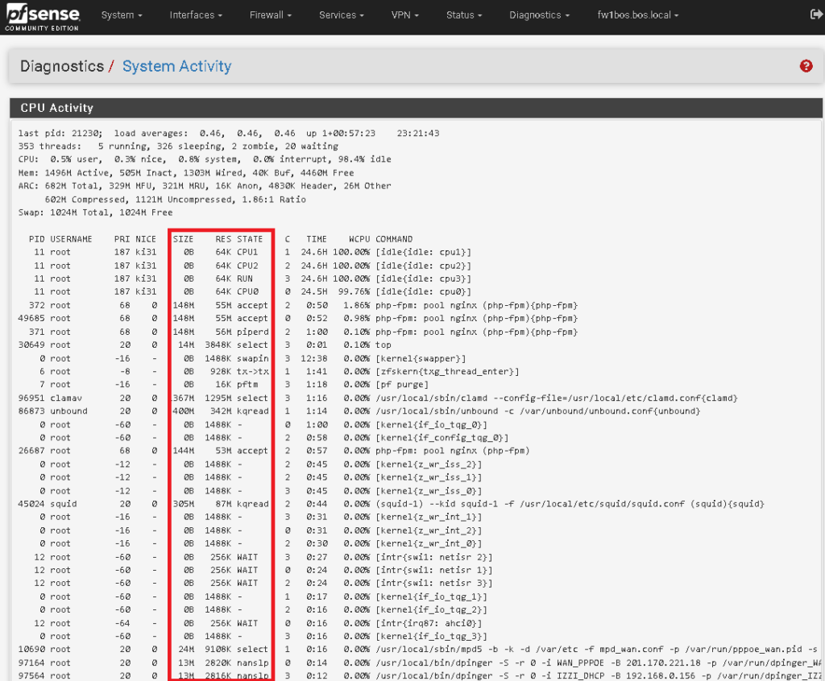The image size is (825, 681).
Task: Click the COMMAND column header
Action: pyautogui.click(x=394, y=239)
